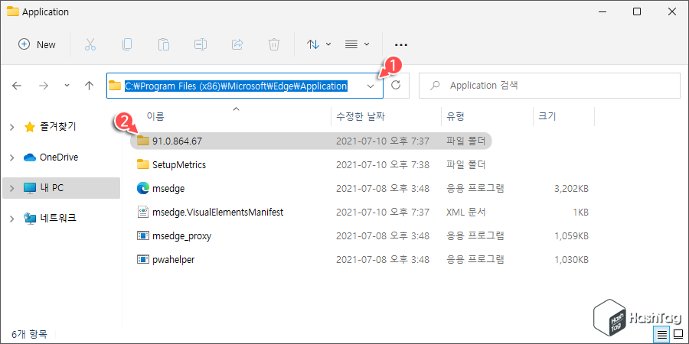This screenshot has height=344, width=689.
Task: Click the 3,202KB size of msedge
Action: coord(571,188)
